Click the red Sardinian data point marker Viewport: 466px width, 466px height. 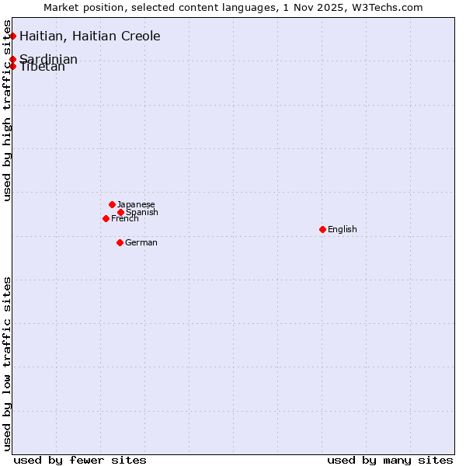(x=12, y=59)
